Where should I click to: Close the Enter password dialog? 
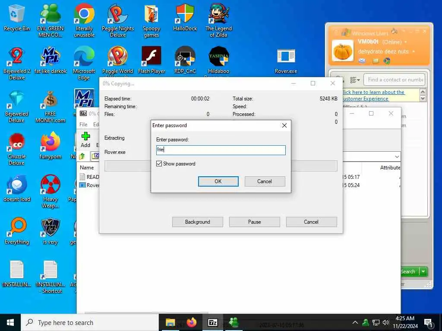(x=284, y=125)
